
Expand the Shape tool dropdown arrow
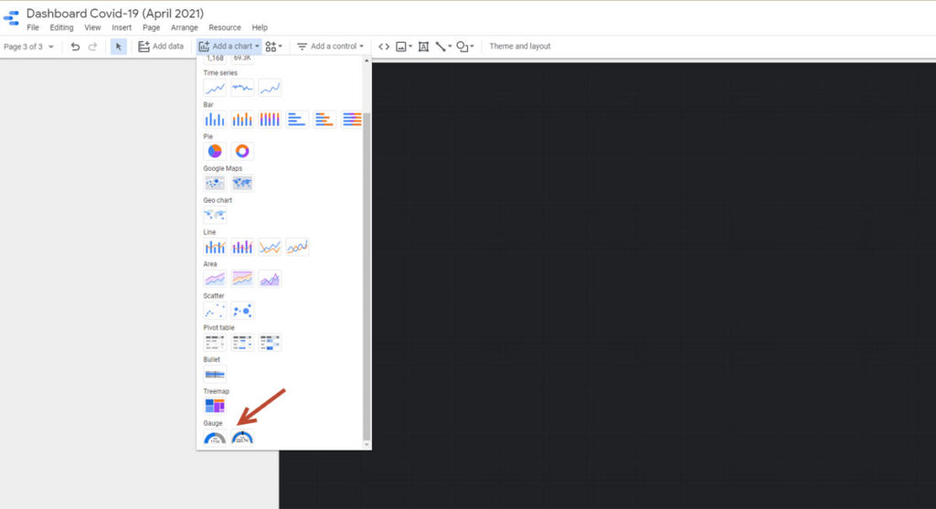click(x=472, y=47)
